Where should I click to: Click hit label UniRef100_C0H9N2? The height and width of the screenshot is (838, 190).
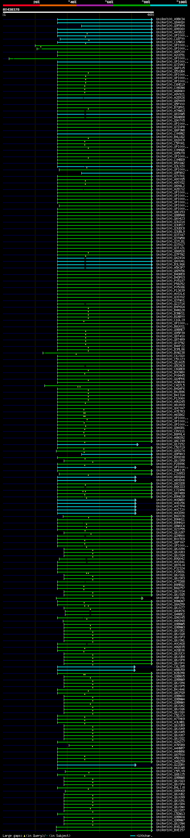click(x=170, y=134)
